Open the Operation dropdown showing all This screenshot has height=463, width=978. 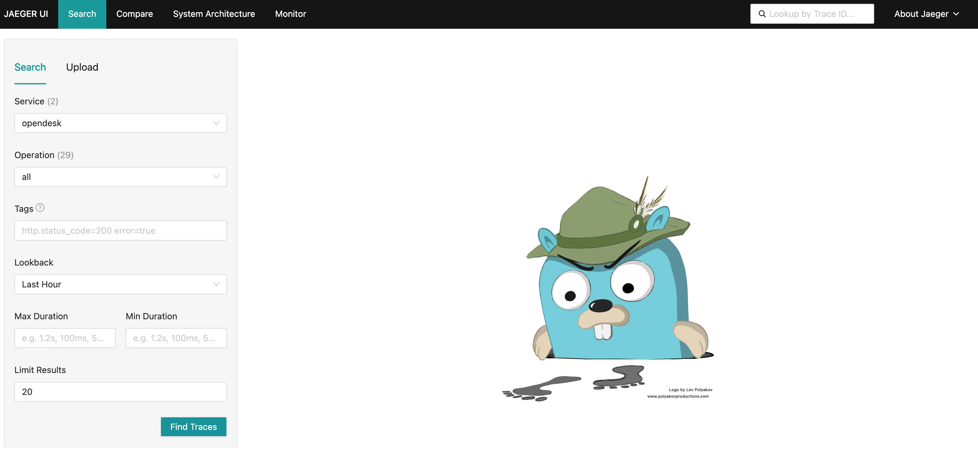coord(120,177)
